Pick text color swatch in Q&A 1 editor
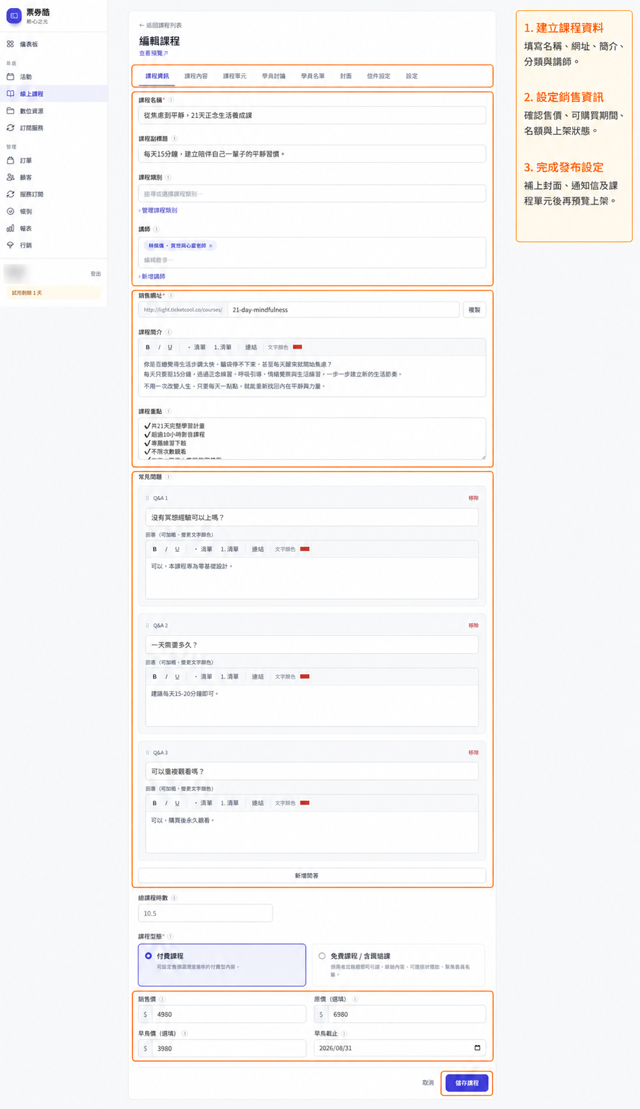 [305, 549]
